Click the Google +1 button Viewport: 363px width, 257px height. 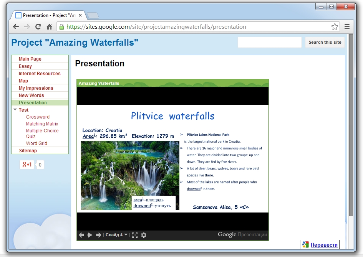tap(27, 165)
